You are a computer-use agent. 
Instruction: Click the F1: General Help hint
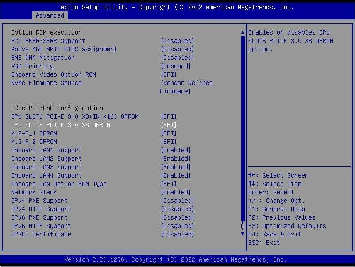(x=277, y=209)
